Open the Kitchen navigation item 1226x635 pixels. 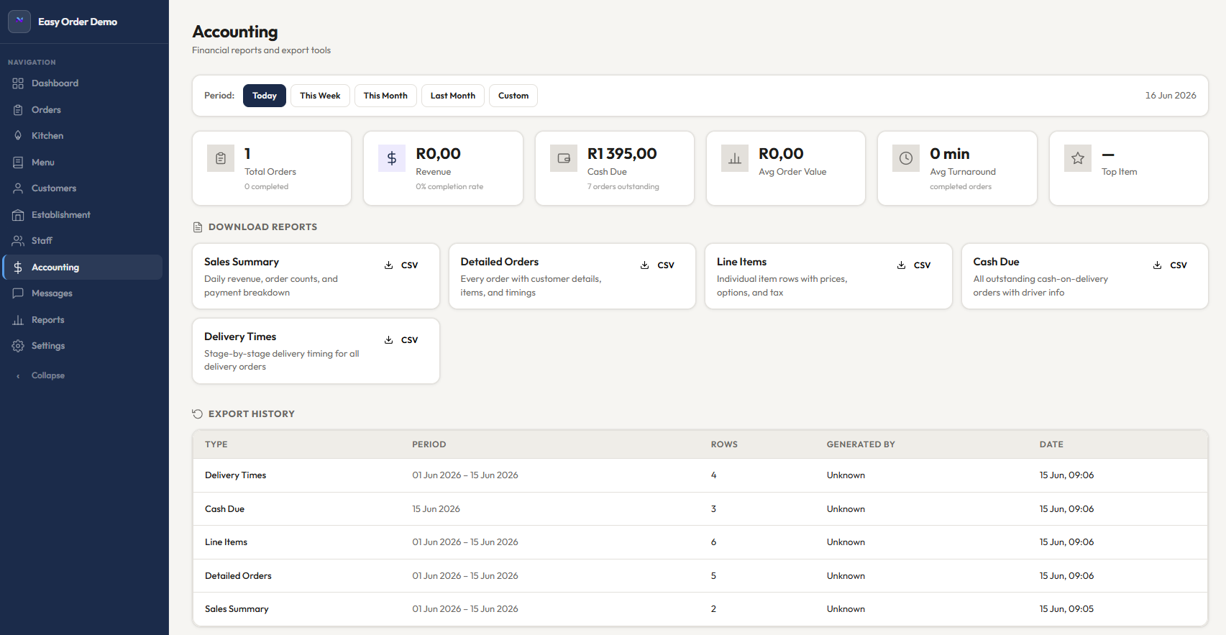click(83, 136)
